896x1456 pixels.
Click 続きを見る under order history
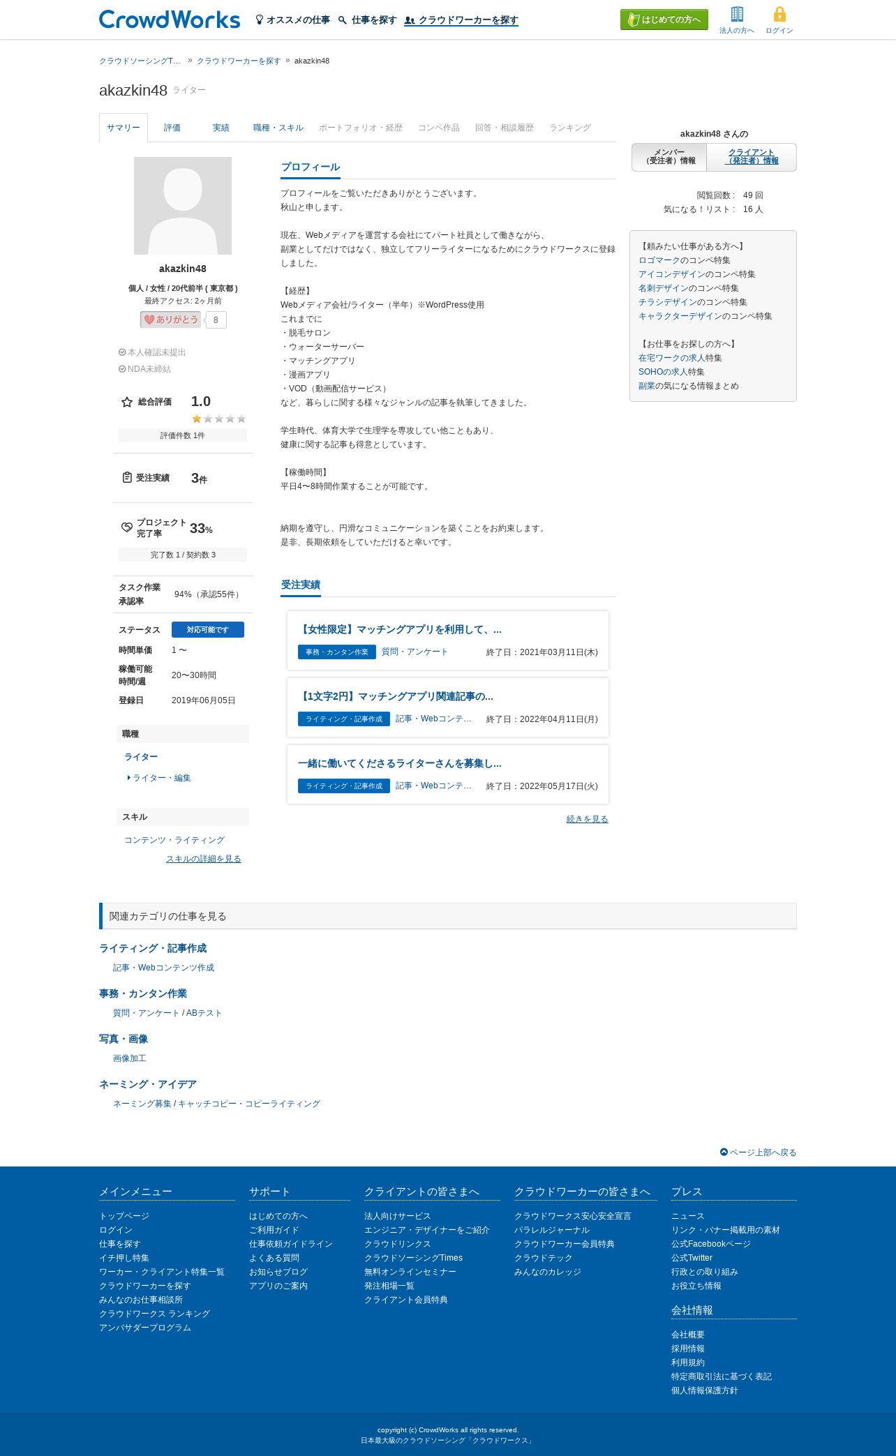point(588,819)
